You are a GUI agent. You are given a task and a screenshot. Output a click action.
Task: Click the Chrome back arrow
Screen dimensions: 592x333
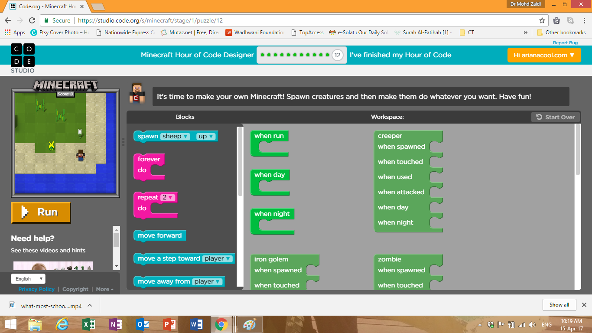click(x=8, y=20)
